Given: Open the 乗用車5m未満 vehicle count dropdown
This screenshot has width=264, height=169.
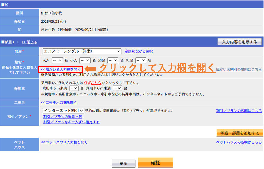Looking at the screenshot, I should [74, 88].
